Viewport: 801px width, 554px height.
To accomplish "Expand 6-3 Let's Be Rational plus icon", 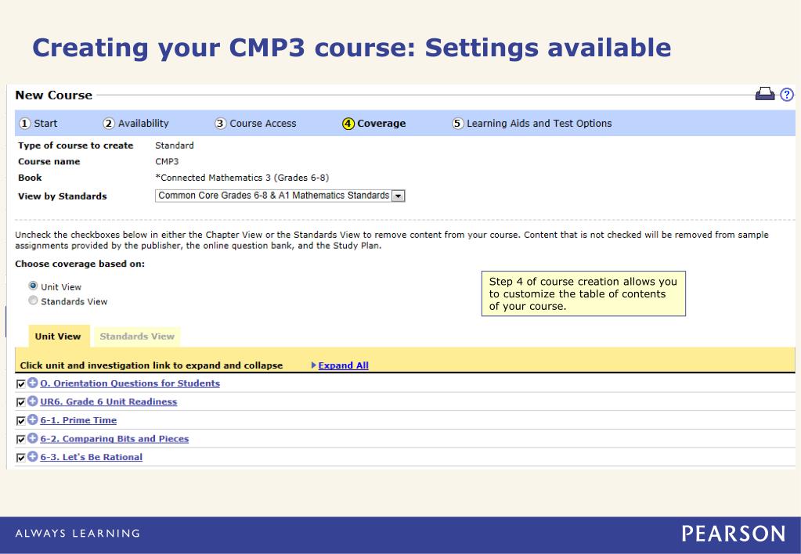I will pos(33,456).
